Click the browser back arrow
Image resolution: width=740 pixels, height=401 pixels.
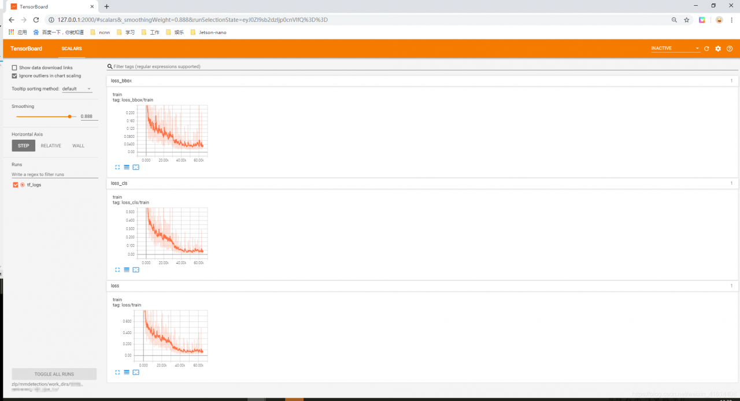pos(11,20)
